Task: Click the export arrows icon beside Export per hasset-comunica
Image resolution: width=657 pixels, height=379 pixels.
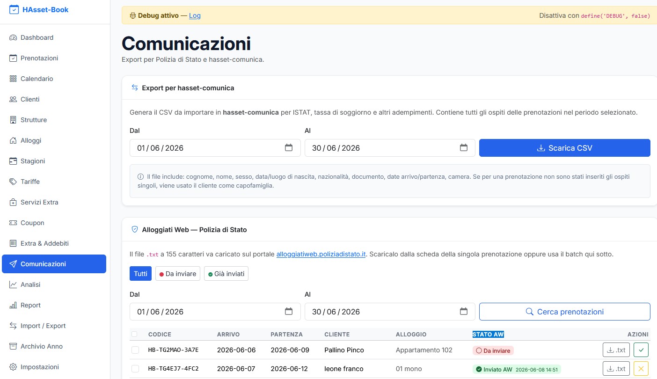Action: pos(135,88)
